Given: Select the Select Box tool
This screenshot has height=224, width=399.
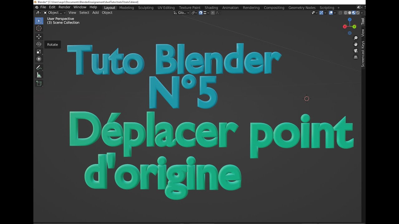Looking at the screenshot, I should click(x=39, y=21).
